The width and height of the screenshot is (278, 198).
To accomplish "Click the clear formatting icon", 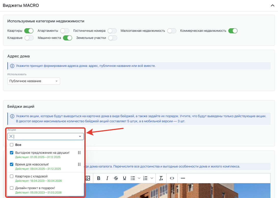I will 161,178.
